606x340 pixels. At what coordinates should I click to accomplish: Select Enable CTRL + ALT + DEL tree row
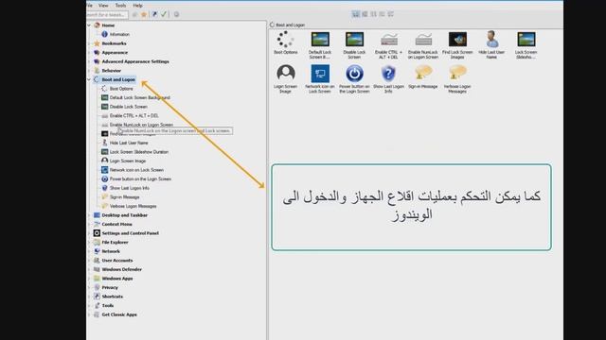(x=134, y=115)
